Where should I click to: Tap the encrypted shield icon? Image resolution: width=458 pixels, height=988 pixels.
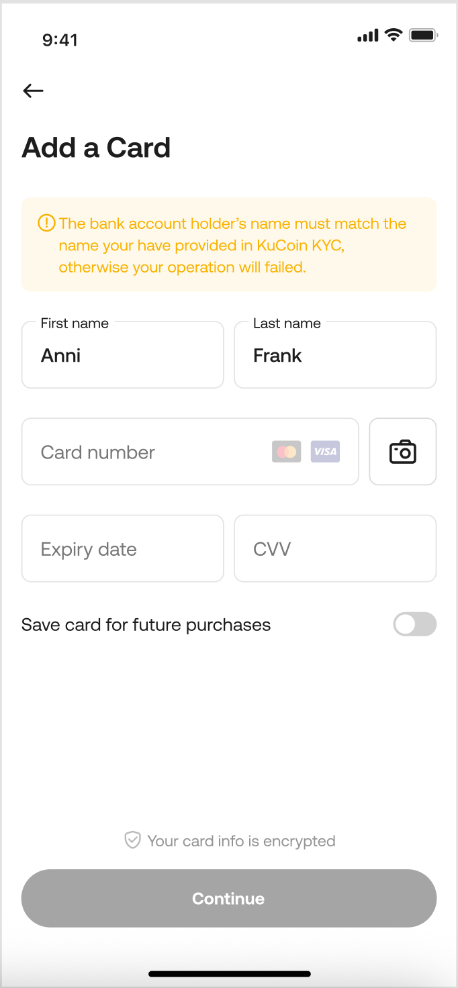133,840
